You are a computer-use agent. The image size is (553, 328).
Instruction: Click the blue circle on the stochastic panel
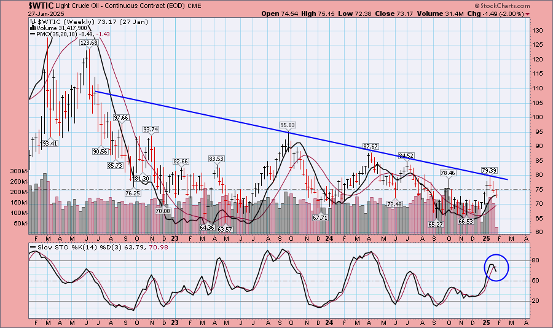tap(496, 267)
